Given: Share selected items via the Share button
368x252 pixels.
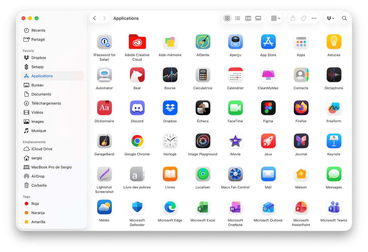Looking at the screenshot, I should [292, 18].
